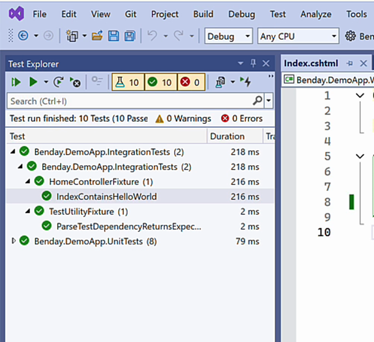Sort by the Duration column header
The width and height of the screenshot is (374, 342).
coord(235,136)
